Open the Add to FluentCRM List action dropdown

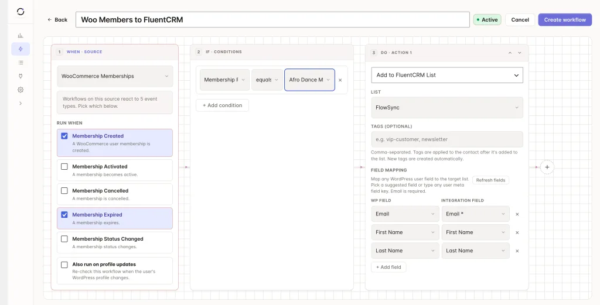pyautogui.click(x=447, y=75)
